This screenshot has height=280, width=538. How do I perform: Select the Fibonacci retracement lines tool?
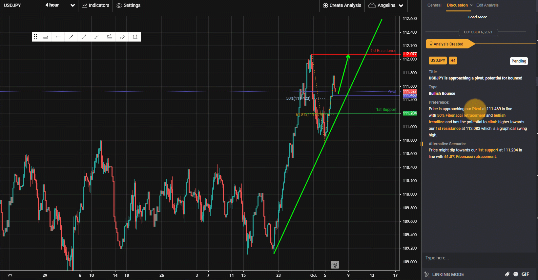[x=45, y=37]
